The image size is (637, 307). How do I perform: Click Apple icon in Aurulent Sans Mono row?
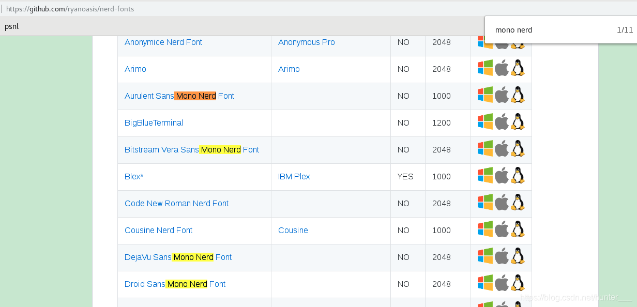(x=502, y=95)
